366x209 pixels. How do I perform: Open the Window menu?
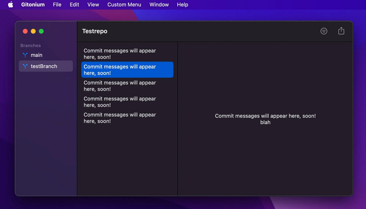pos(159,5)
